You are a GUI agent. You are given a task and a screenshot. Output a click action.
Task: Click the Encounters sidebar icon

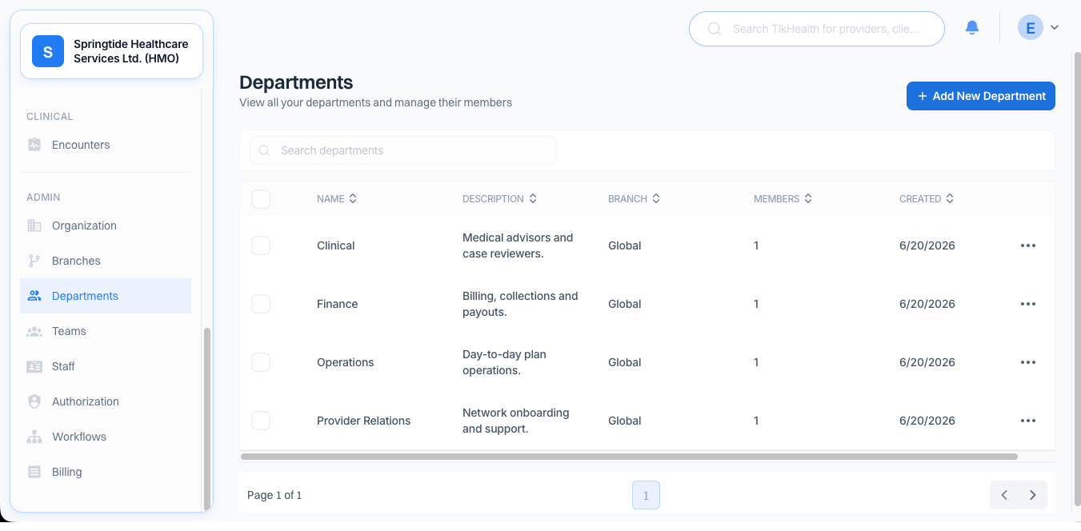pyautogui.click(x=34, y=145)
